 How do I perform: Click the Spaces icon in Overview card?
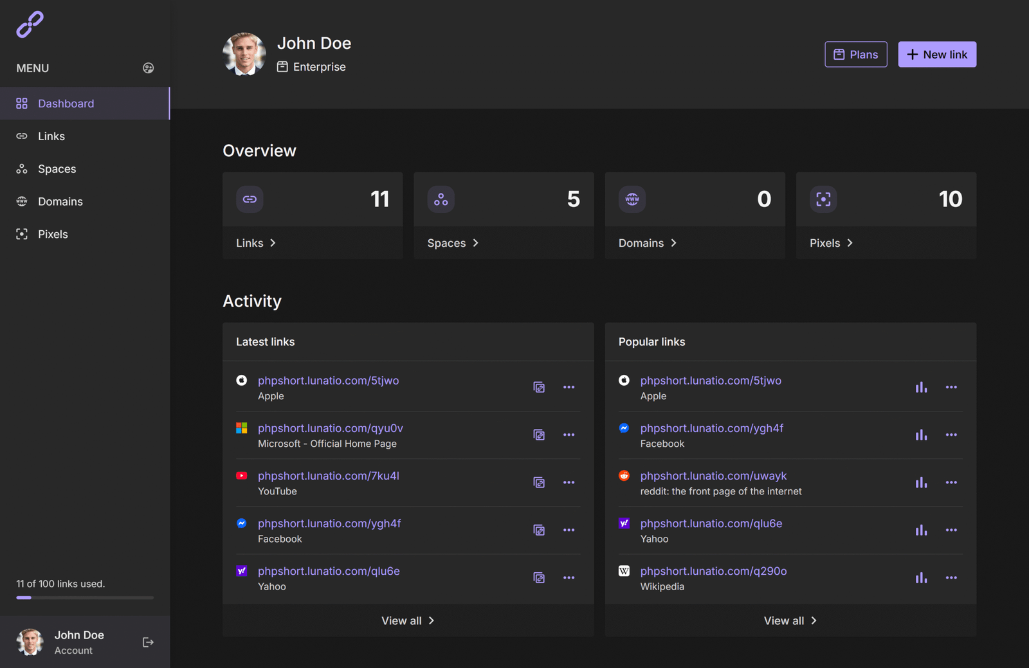441,199
